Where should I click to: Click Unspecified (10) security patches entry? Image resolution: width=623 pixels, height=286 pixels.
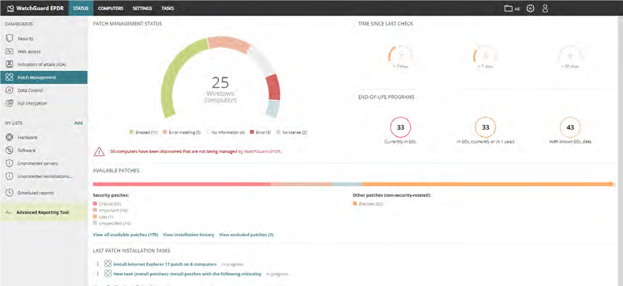click(112, 223)
